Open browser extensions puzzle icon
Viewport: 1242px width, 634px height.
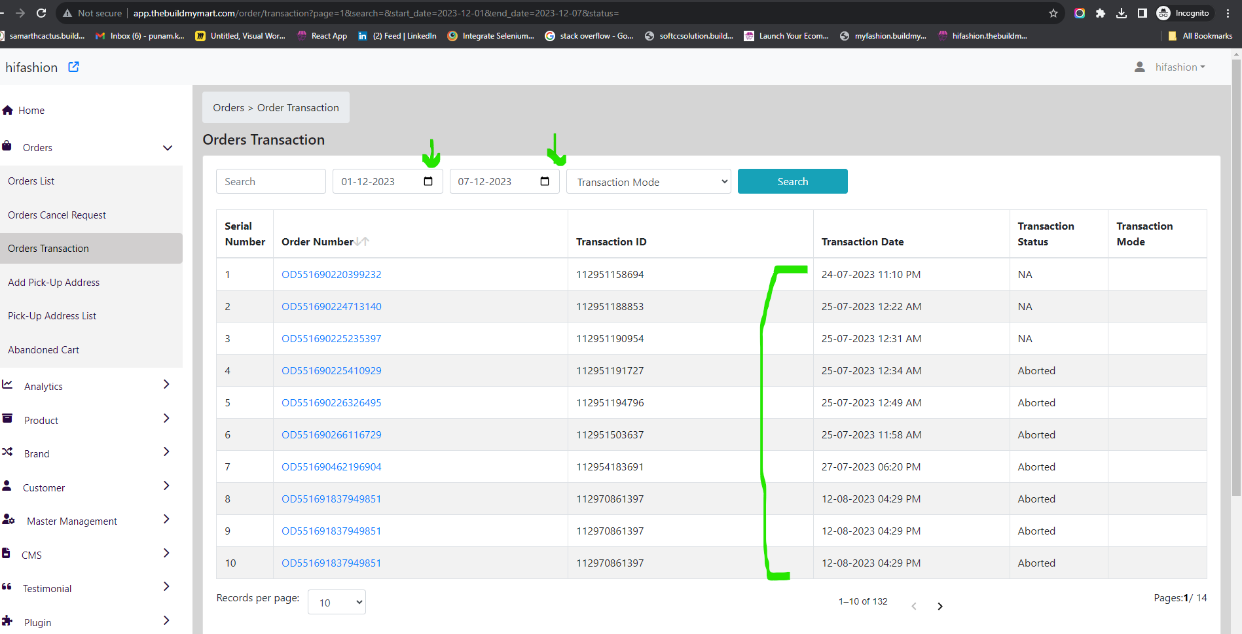click(1101, 13)
